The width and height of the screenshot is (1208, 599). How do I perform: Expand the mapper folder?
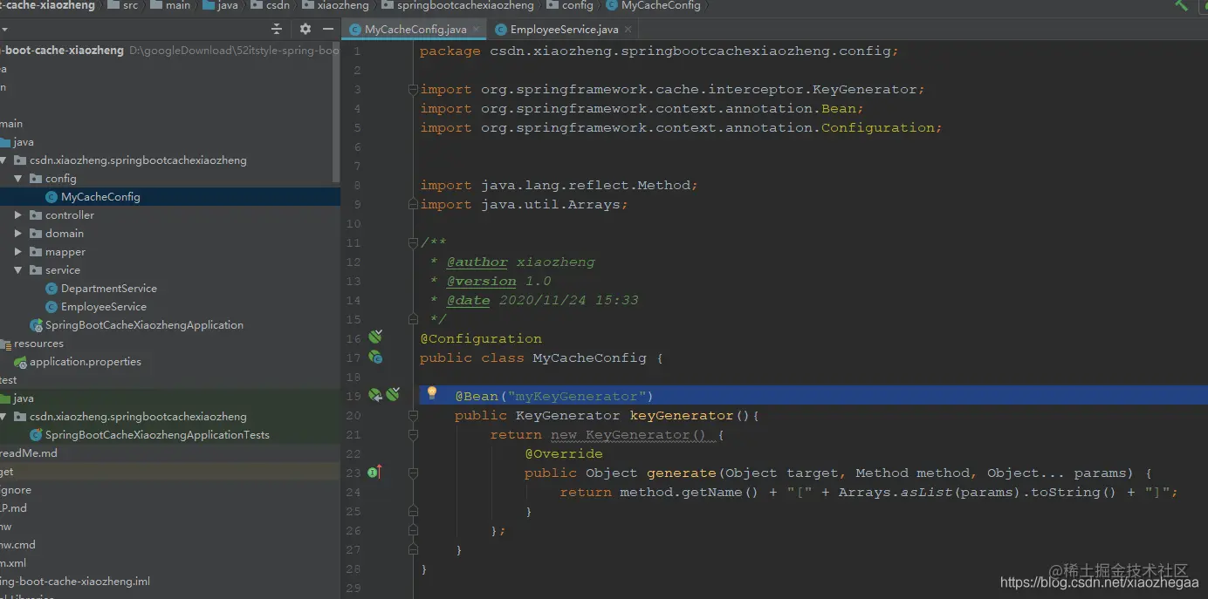18,251
